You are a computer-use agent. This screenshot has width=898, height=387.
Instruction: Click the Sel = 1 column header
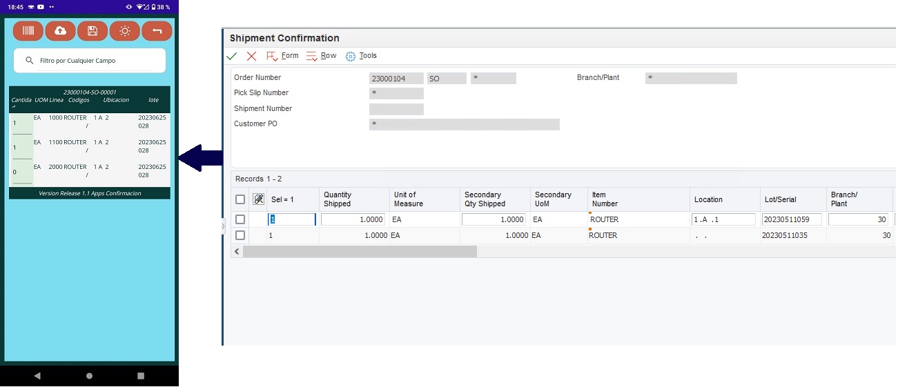293,199
